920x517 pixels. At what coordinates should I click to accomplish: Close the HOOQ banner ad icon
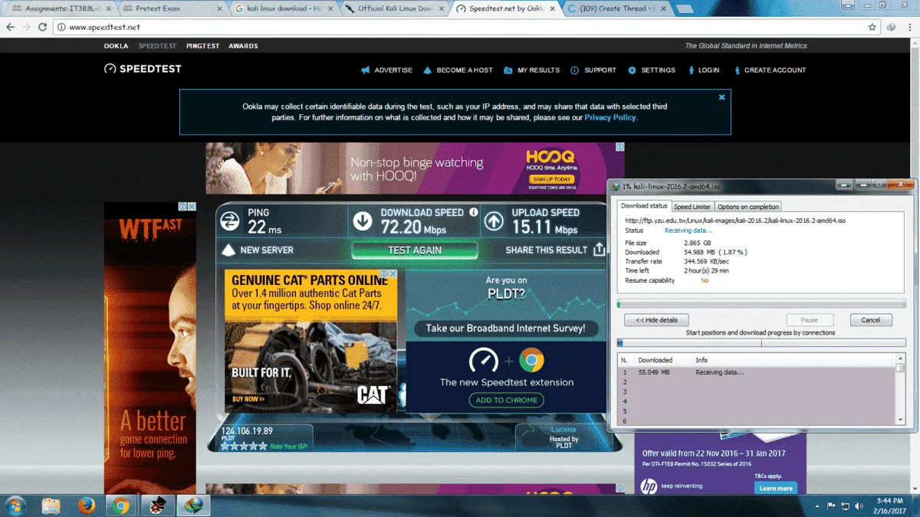tap(619, 147)
